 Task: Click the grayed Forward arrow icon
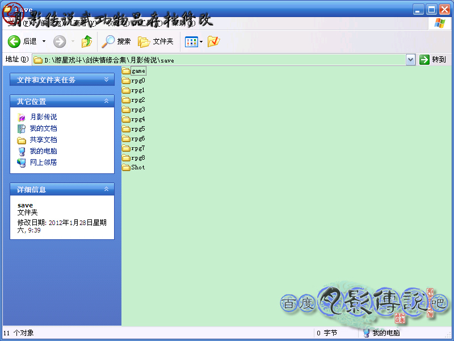click(x=59, y=41)
